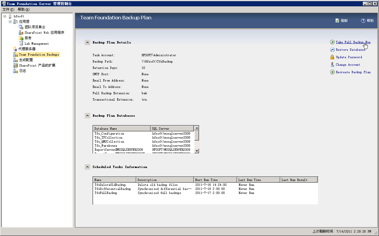Screen dimensions: 379x236
Task: Select the Tfs_QMSCollection database row
Action: point(143,142)
